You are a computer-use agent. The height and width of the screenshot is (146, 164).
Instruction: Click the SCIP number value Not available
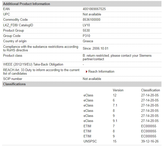tap(92, 79)
